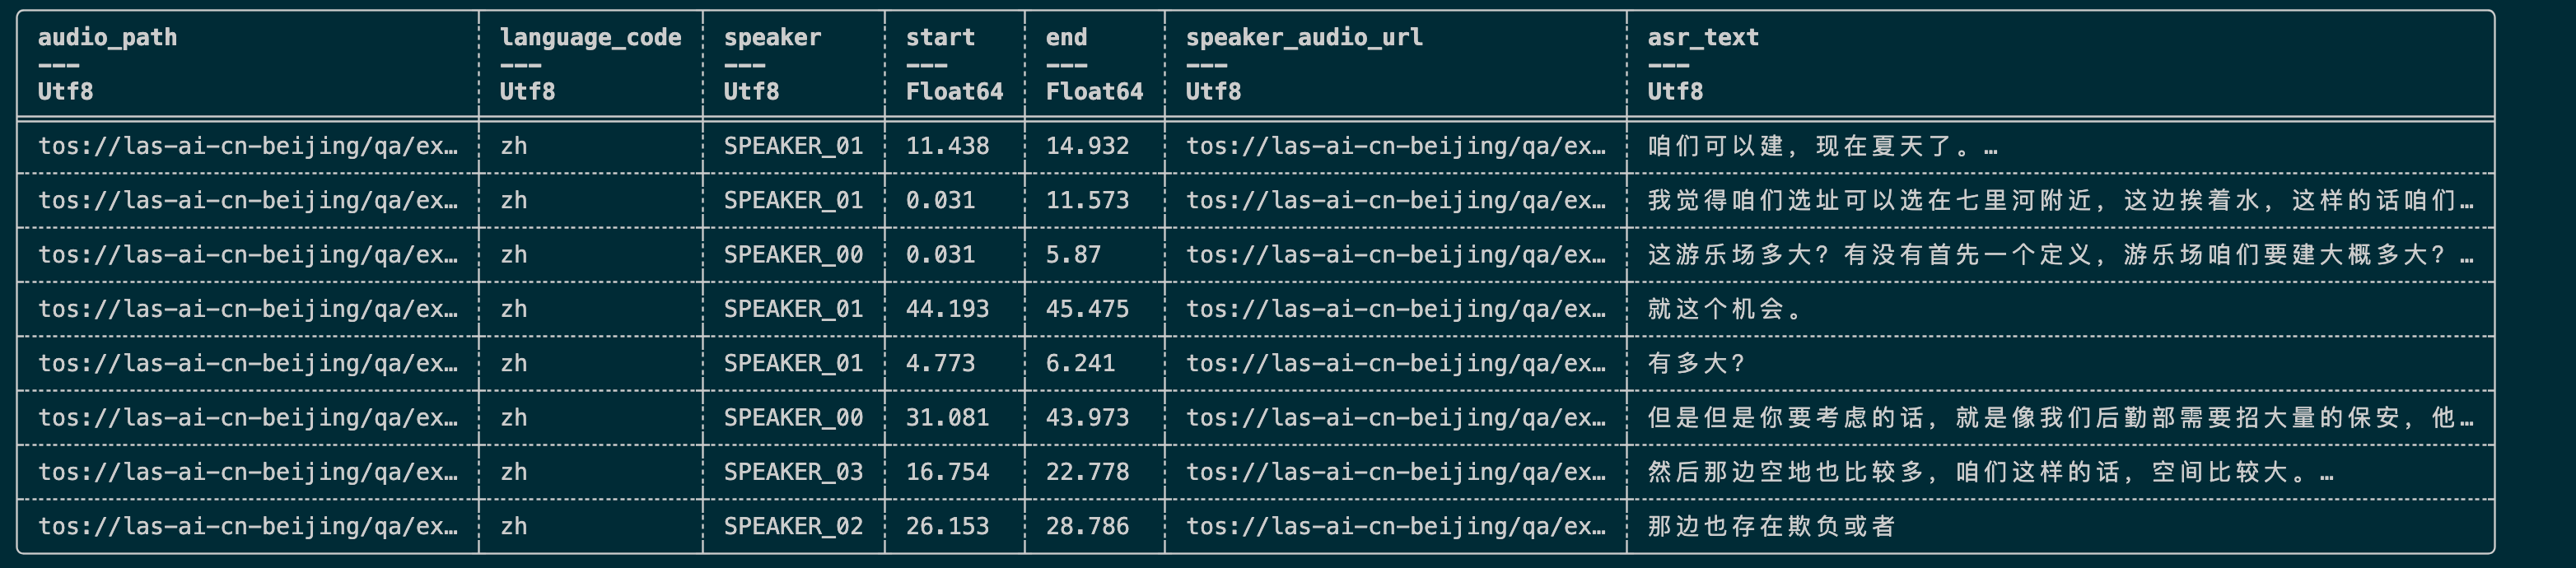Viewport: 2576px width, 568px height.
Task: Click the transcript starting with 那边也存在欺负
Action: [1771, 526]
